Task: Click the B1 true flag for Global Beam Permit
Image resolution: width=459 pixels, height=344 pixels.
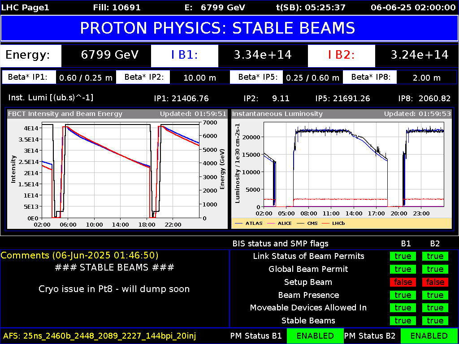Action: [x=403, y=269]
